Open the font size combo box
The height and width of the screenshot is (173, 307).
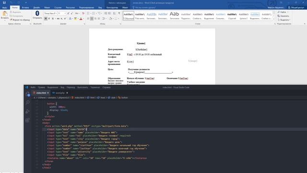click(61, 13)
